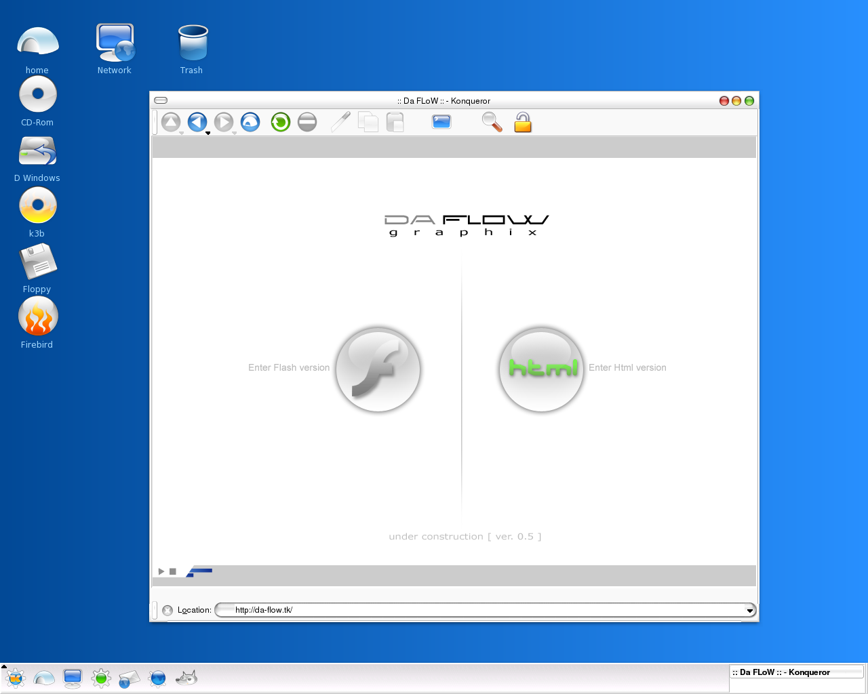Screen dimensions: 868x694
Task: Launch GIMP from the panel fox icon
Action: coord(186,677)
